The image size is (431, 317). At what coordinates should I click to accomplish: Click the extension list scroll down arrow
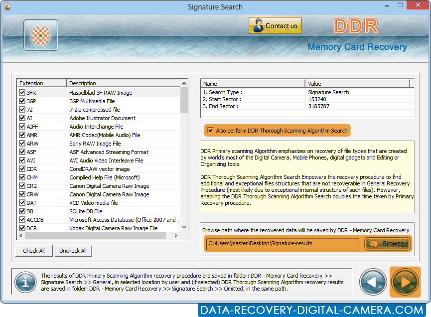tap(184, 227)
